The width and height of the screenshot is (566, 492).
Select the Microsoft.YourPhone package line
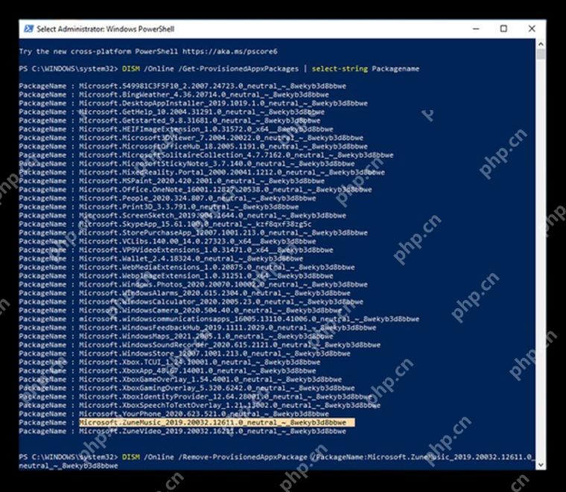(174, 414)
